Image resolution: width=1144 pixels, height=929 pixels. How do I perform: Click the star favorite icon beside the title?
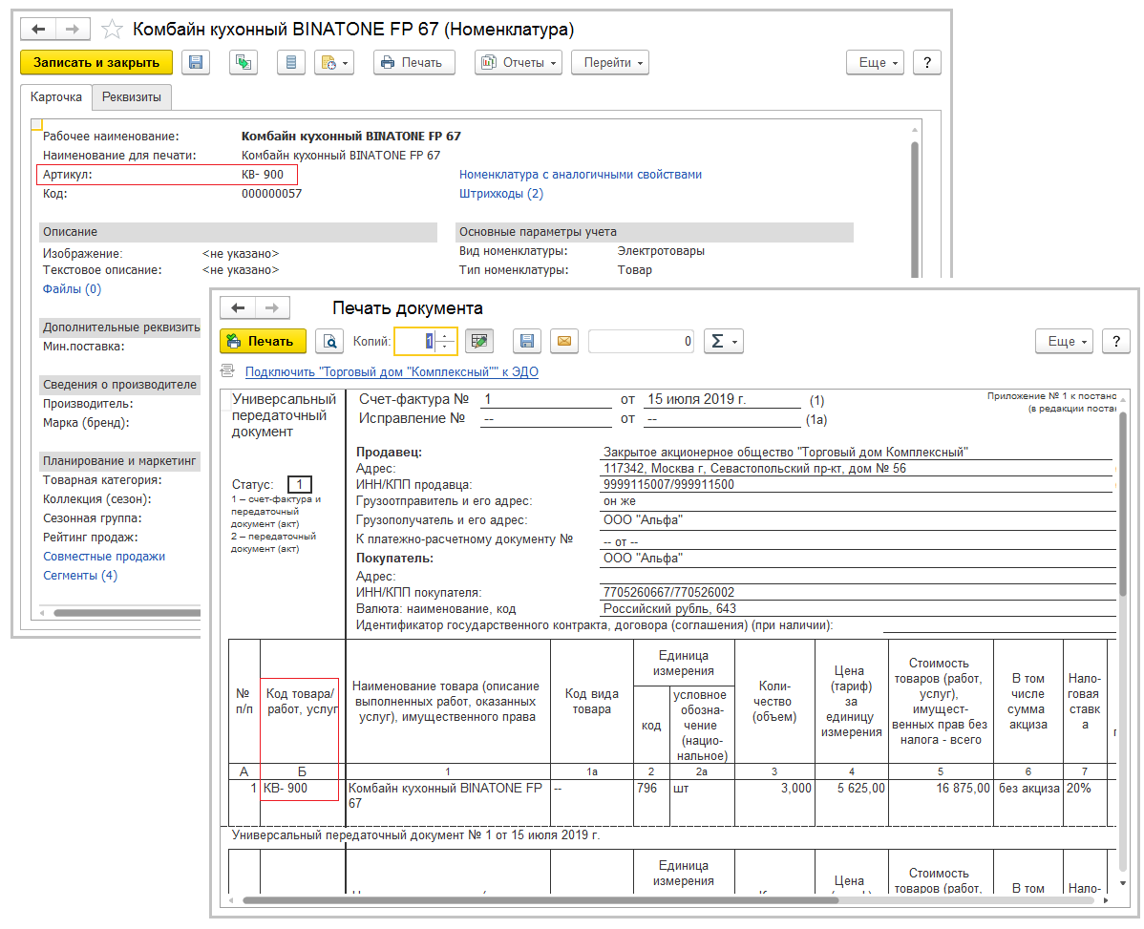(x=113, y=29)
